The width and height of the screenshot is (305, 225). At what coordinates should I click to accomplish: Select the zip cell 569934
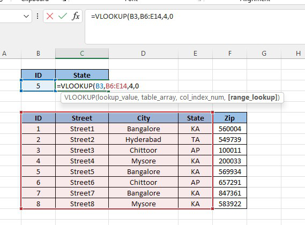click(230, 171)
